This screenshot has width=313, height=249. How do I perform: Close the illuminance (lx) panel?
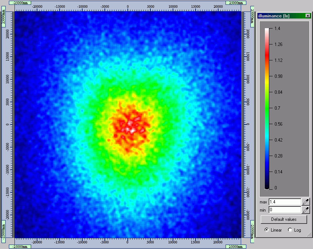pyautogui.click(x=308, y=16)
